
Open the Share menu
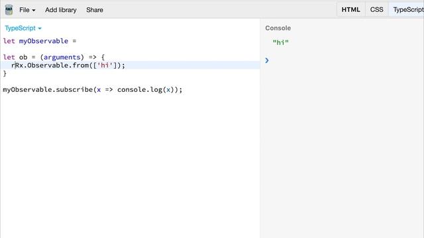pos(95,10)
